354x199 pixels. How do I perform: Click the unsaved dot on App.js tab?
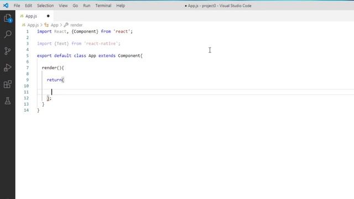(48, 16)
